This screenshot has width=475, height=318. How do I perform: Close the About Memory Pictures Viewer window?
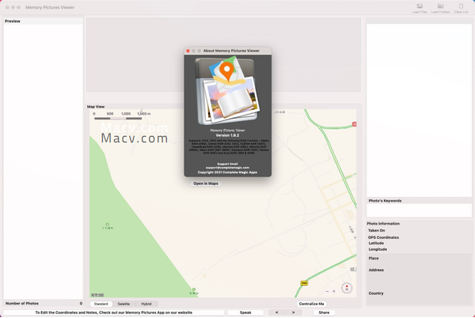(x=188, y=51)
